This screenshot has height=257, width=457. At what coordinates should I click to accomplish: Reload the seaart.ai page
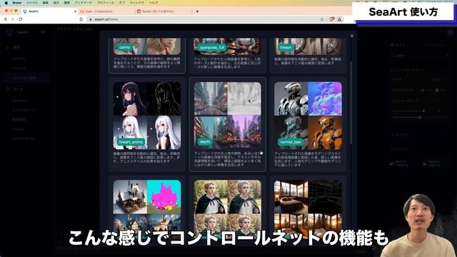click(x=21, y=19)
